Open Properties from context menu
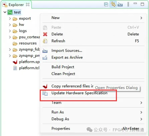 93,129
